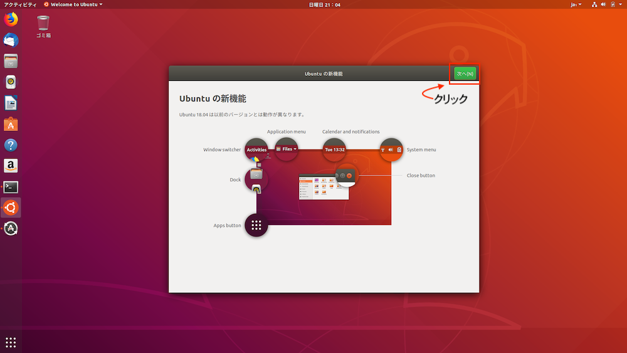Click the Ubuntu 18.04 description sentence
Screen dimensions: 627x353
point(243,114)
